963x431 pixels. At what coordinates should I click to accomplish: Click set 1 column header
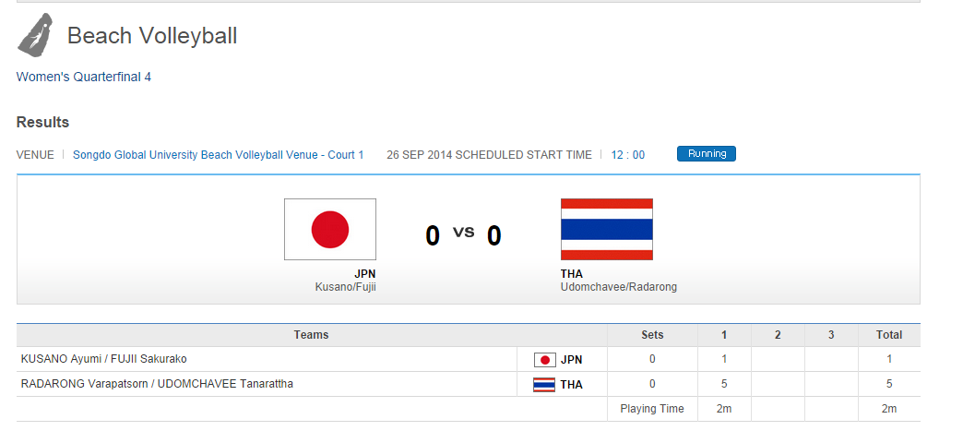[x=724, y=335]
